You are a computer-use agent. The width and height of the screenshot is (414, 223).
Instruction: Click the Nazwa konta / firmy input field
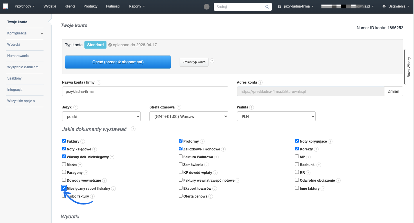coord(145,92)
